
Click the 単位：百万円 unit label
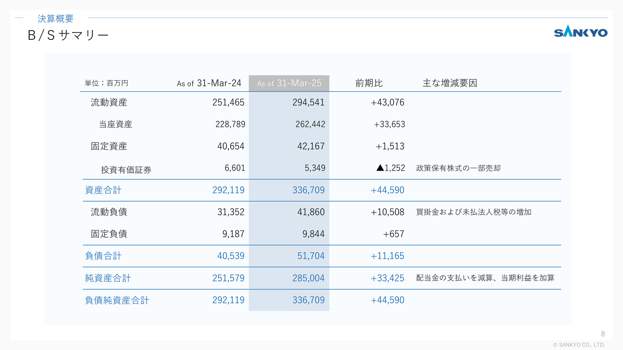107,84
